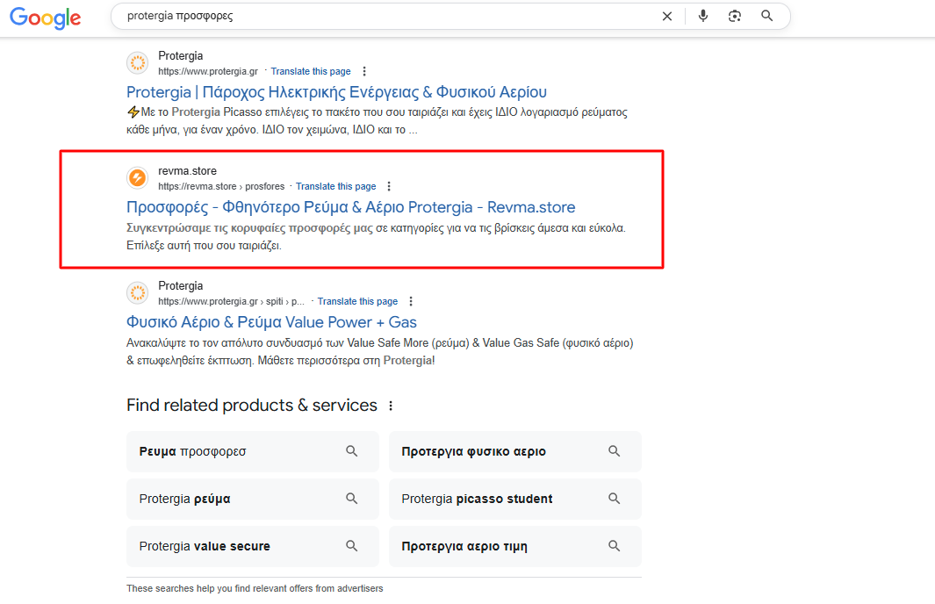Screen dimensions: 935x604
Task: Open Google Lens image search
Action: (x=735, y=16)
